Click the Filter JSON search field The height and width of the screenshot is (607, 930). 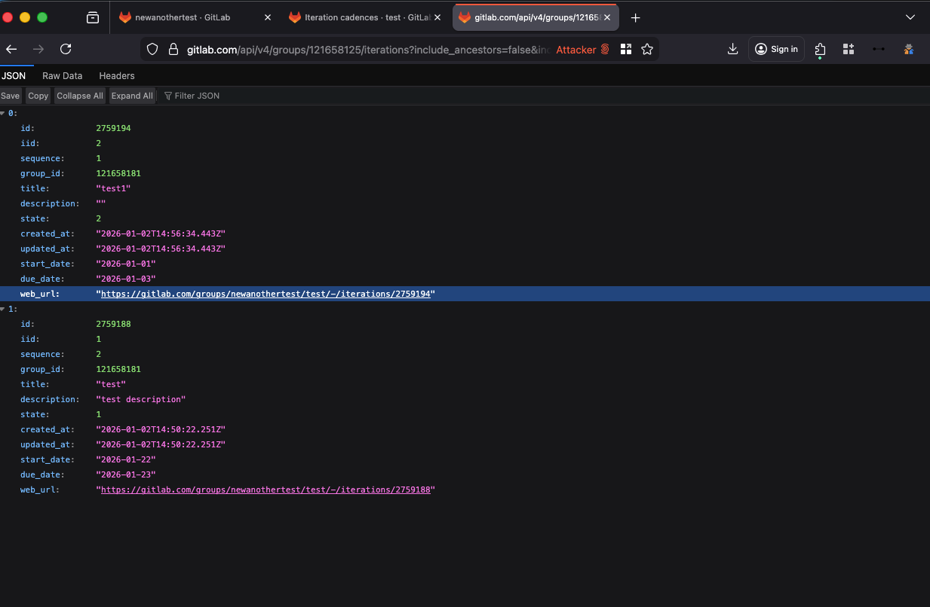tap(226, 96)
